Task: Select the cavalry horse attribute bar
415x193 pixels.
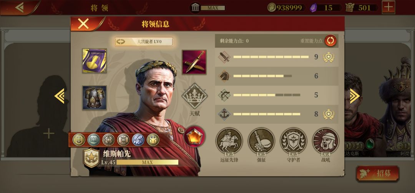Action: tap(277, 76)
